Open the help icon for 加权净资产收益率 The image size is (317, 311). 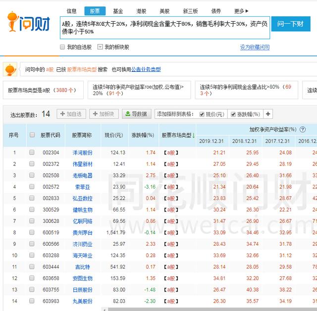[303, 130]
